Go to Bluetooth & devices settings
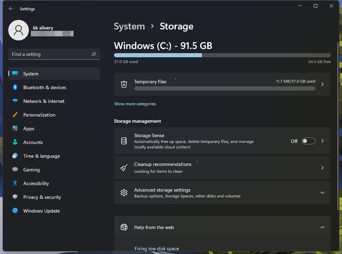 tap(54, 87)
